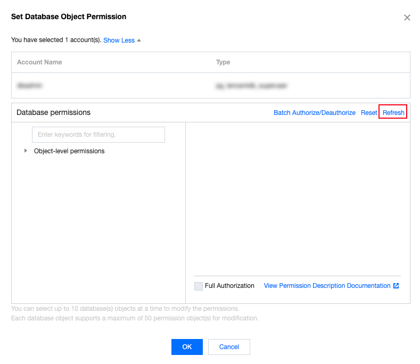The height and width of the screenshot is (364, 420).
Task: Click the Type column header
Action: (x=223, y=62)
